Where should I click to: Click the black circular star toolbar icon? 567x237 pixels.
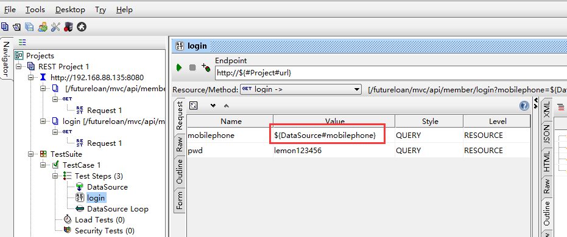(x=82, y=27)
